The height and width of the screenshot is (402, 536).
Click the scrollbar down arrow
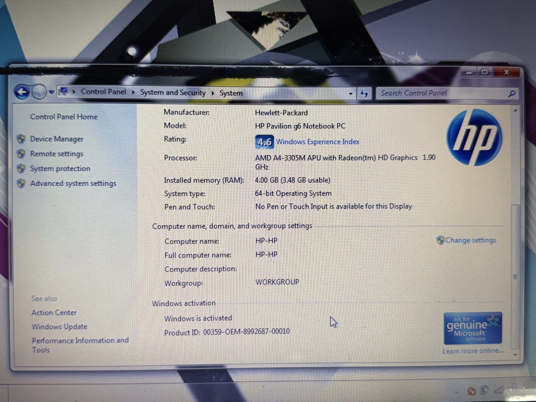click(515, 354)
